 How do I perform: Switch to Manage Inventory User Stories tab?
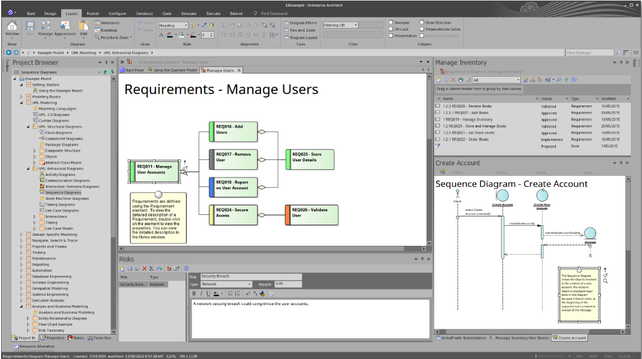[519, 338]
